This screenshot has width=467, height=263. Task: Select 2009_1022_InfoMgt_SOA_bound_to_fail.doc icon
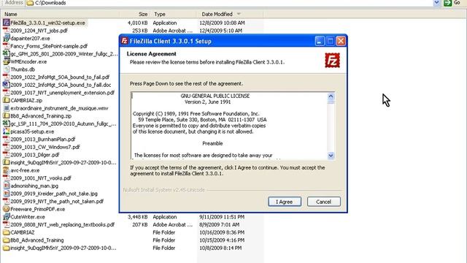pos(6,85)
